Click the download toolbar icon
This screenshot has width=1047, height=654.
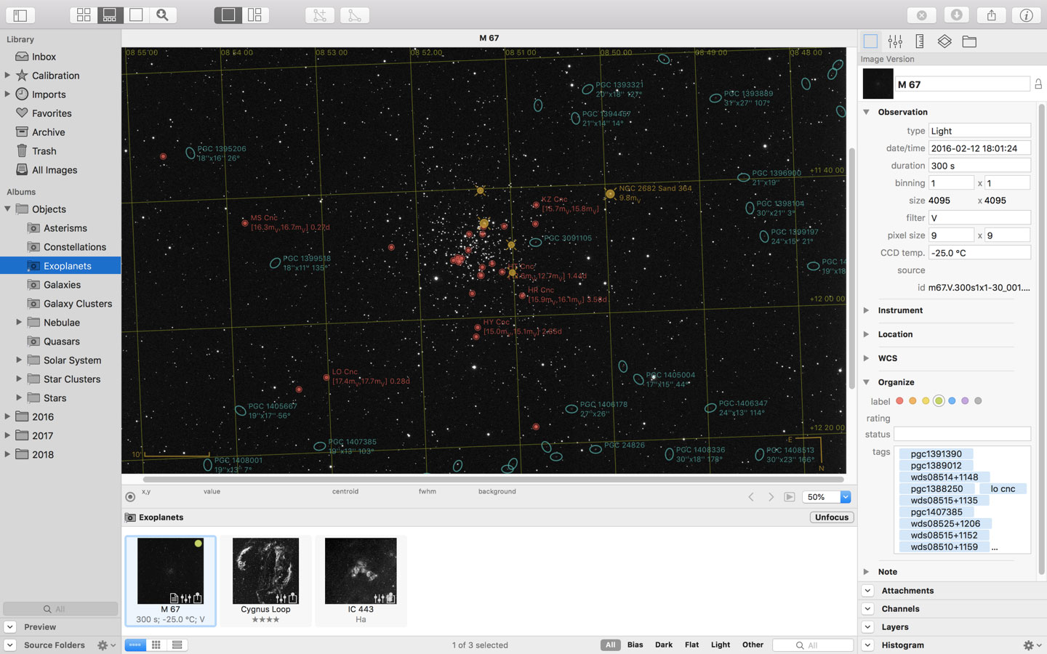click(957, 15)
